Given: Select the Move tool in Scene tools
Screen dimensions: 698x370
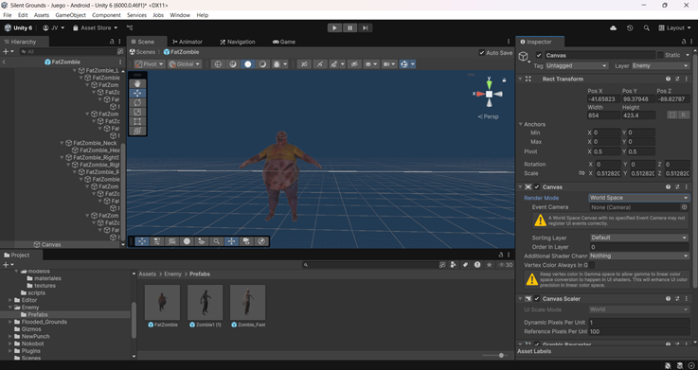Looking at the screenshot, I should coord(137,93).
